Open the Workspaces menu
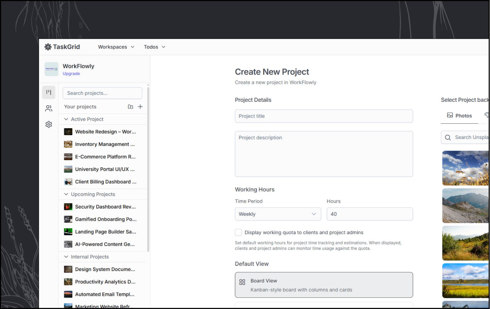The image size is (490, 309). (x=115, y=47)
